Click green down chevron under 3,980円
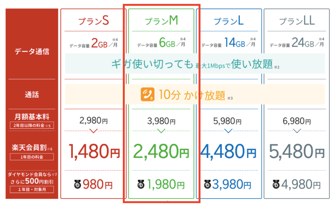 click(x=161, y=131)
